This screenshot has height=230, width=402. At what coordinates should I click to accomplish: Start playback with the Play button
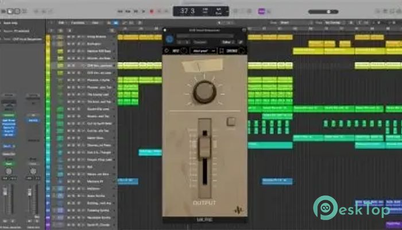tap(142, 11)
